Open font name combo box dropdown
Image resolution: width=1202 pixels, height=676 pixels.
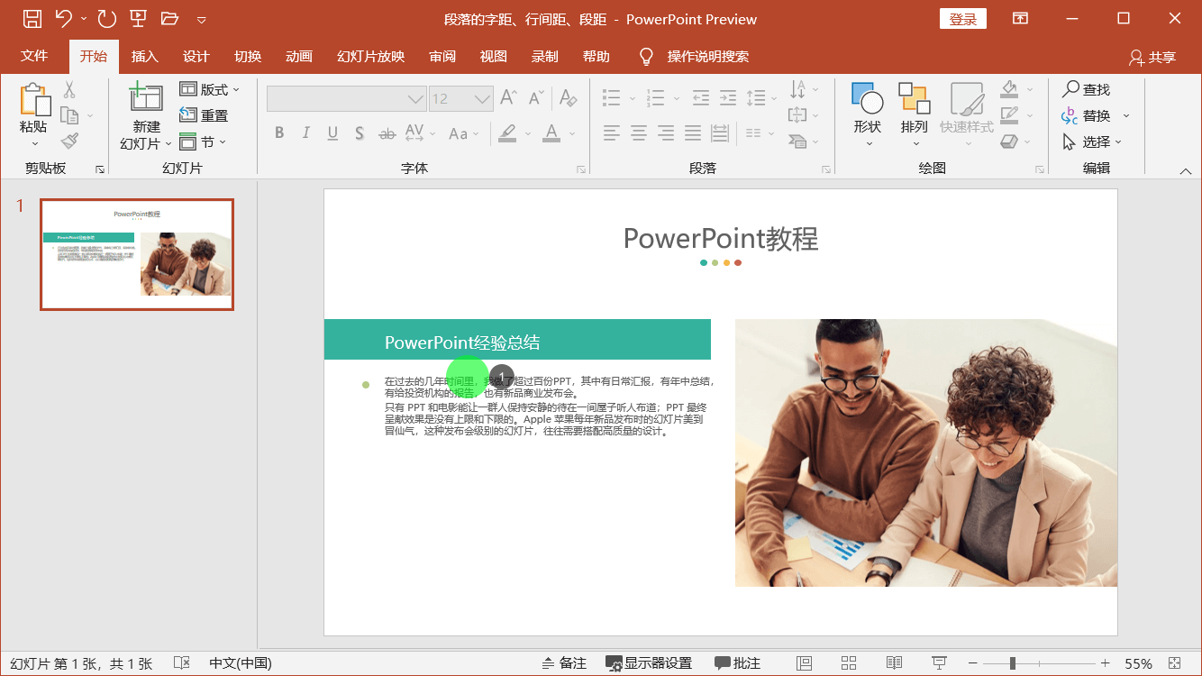click(414, 98)
